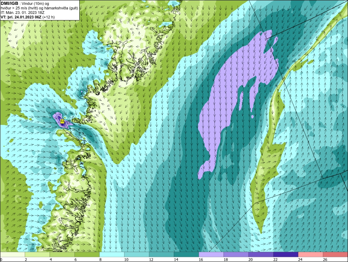Click the 14–16 m/s dark teal legend swatch
The image size is (348, 262).
187,254
